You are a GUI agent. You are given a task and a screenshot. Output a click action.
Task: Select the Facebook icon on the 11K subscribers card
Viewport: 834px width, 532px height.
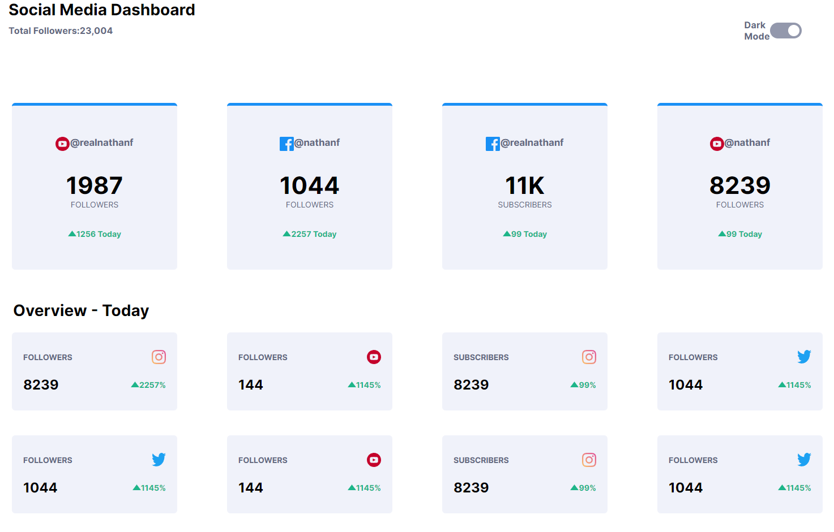coord(492,144)
